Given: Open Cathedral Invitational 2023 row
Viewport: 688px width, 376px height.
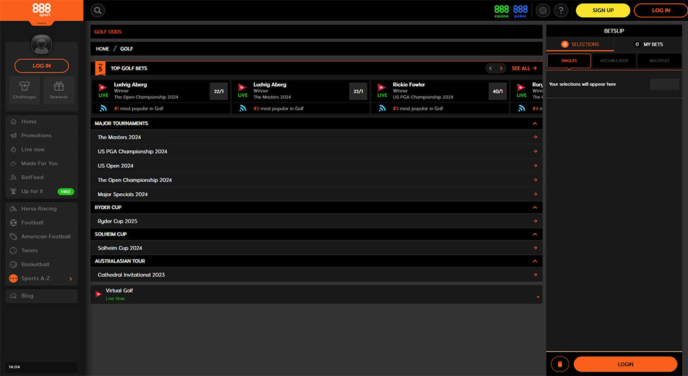Looking at the screenshot, I should (x=316, y=275).
